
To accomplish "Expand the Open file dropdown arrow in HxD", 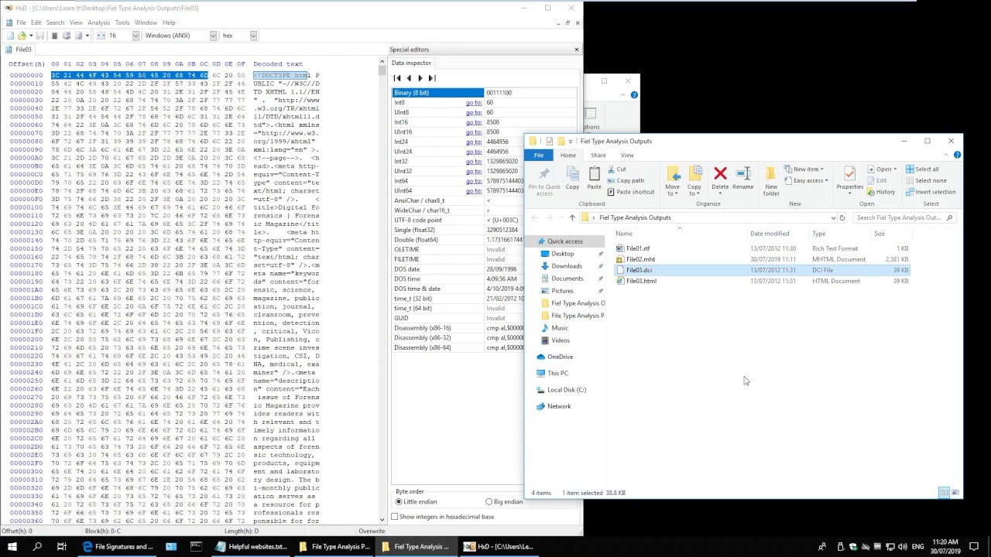I will pyautogui.click(x=29, y=36).
